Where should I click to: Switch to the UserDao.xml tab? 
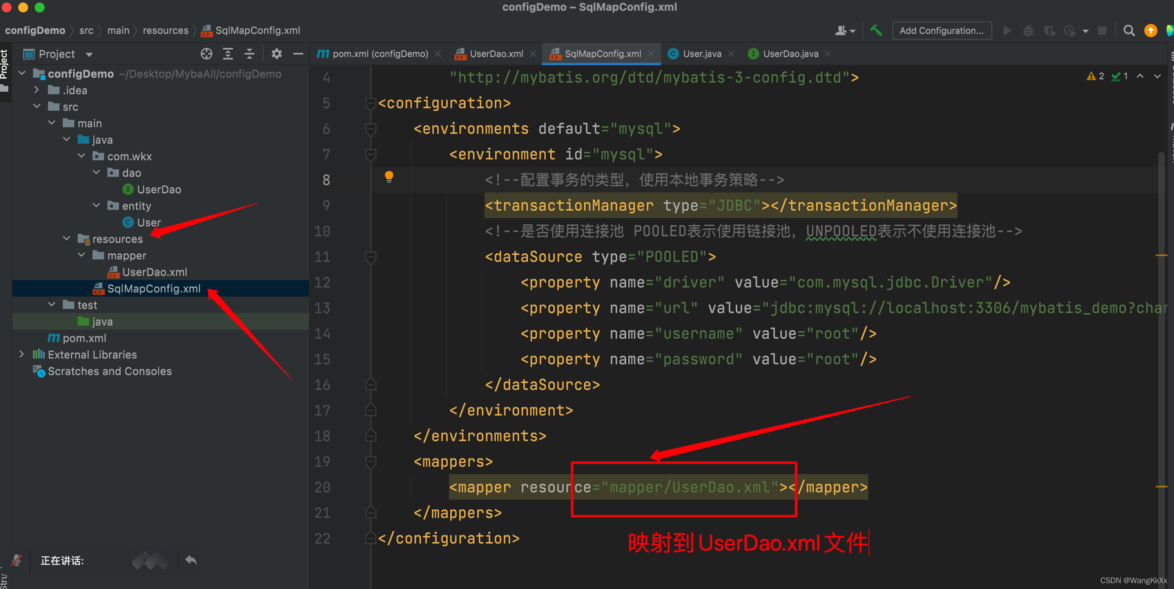pyautogui.click(x=496, y=54)
